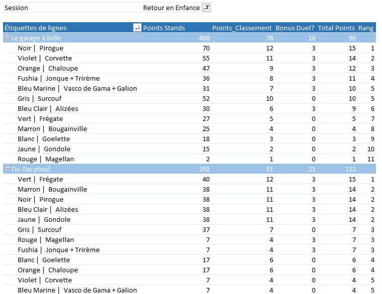Click the Retour en Enfance filter value
Viewport: 382px width, 294px height.
pyautogui.click(x=171, y=8)
